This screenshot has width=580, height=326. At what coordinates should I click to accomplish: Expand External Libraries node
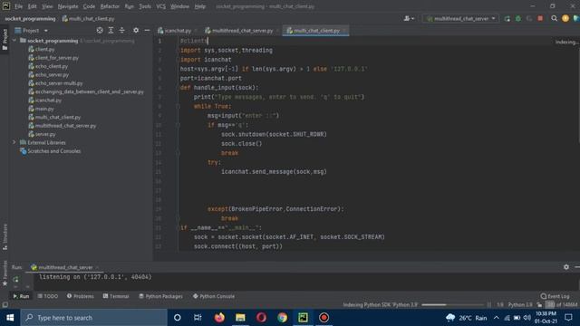pos(14,142)
